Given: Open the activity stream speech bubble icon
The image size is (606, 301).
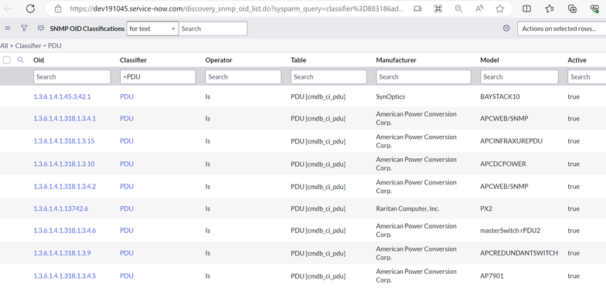Looking at the screenshot, I should coord(40,28).
